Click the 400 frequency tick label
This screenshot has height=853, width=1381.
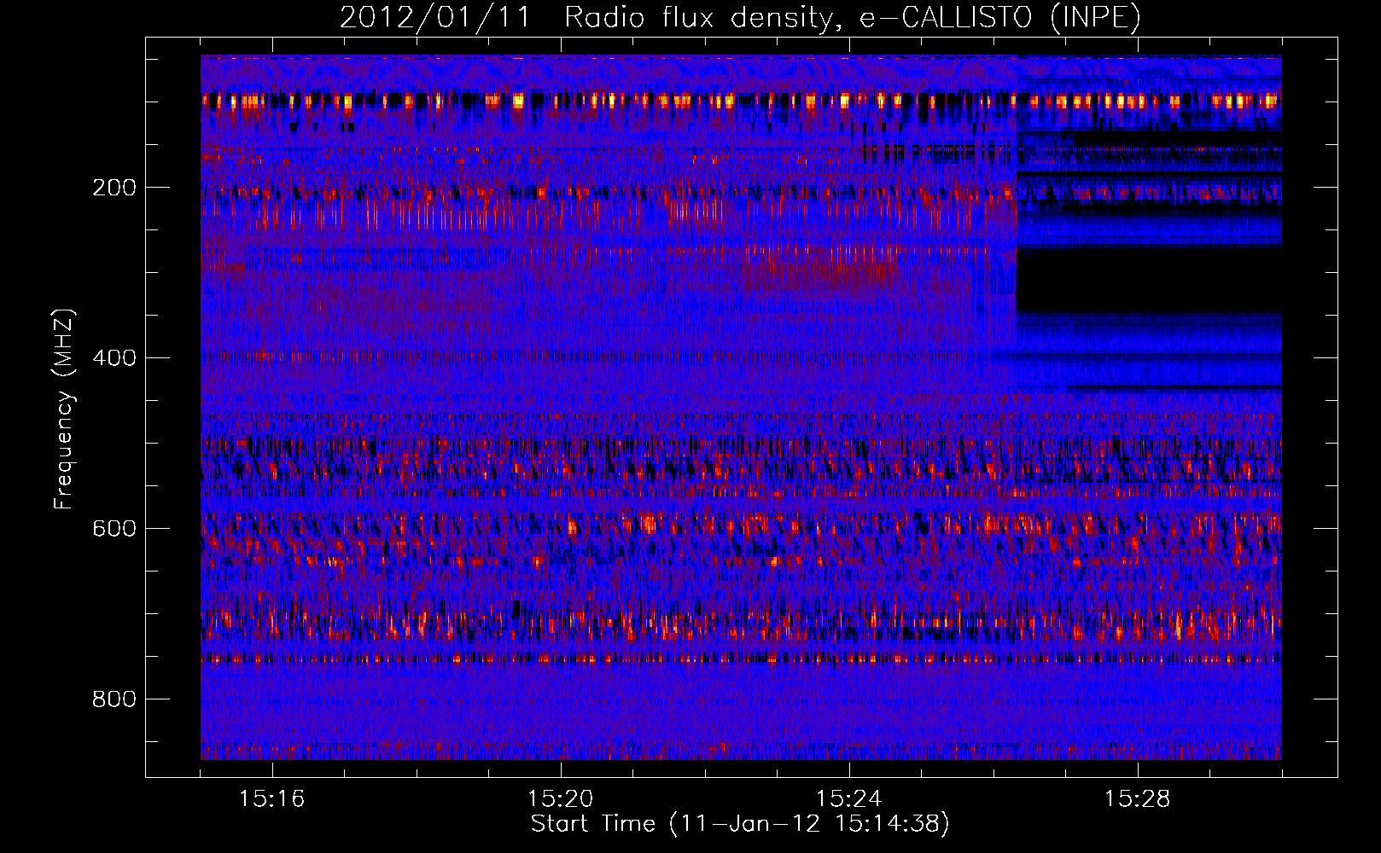pyautogui.click(x=114, y=358)
